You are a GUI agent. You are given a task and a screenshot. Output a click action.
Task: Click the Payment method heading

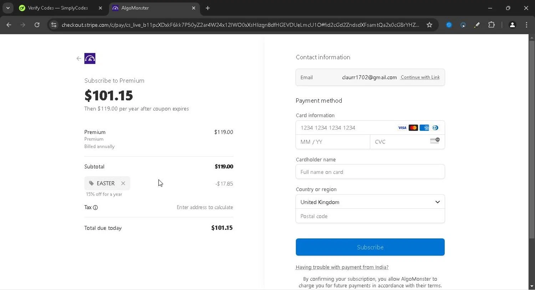click(x=319, y=100)
